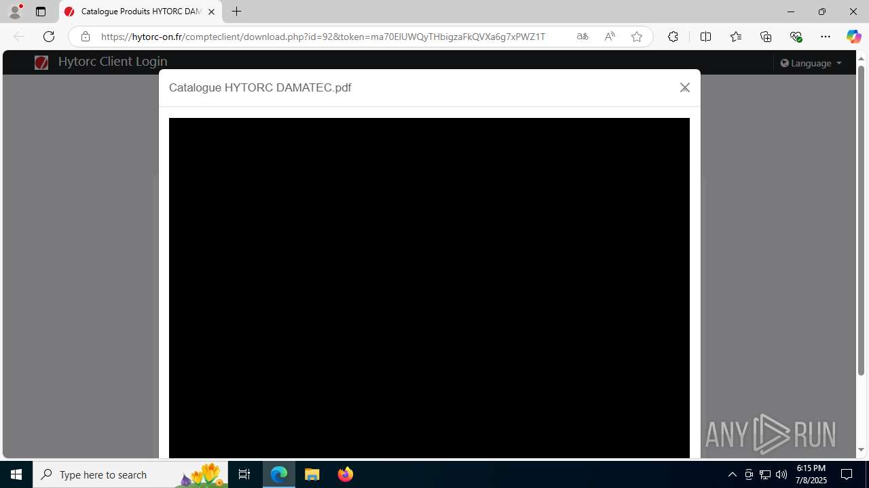The image size is (869, 488).
Task: Select the Catalogue Produits HYTORC tab
Action: click(141, 12)
